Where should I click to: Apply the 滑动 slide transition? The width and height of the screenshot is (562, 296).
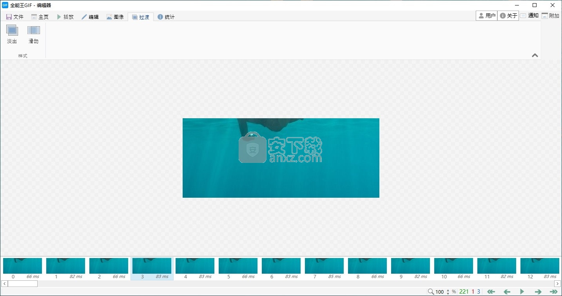pos(34,34)
